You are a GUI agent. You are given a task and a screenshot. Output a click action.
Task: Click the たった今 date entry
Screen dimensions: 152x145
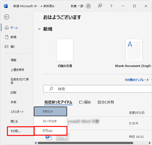(x=133, y=123)
